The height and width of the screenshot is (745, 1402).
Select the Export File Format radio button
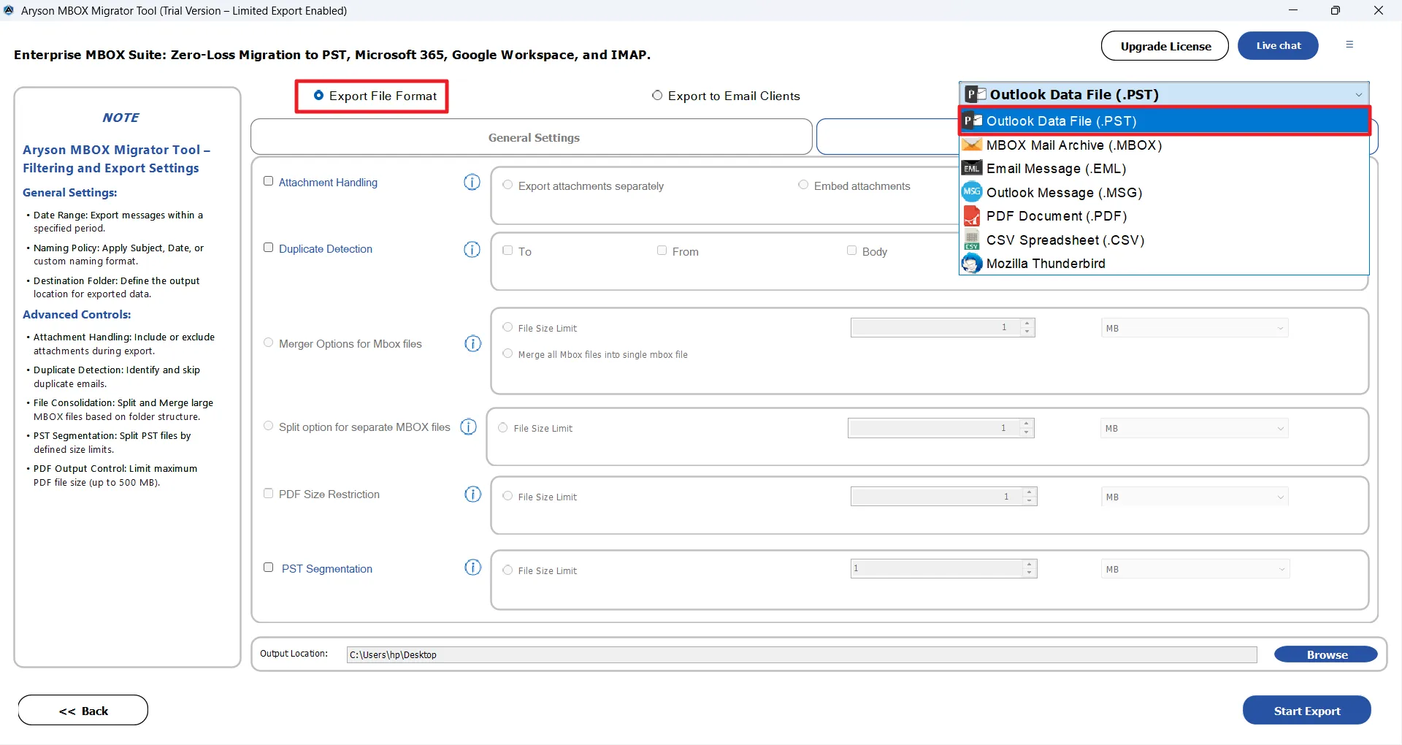[318, 96]
